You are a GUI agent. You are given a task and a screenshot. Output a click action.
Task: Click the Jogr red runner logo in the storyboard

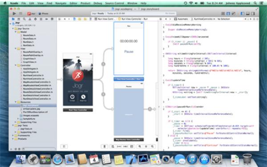(78, 75)
